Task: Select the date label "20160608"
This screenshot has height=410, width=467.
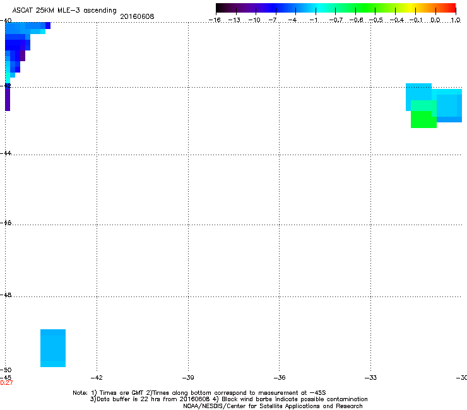Action: [137, 16]
